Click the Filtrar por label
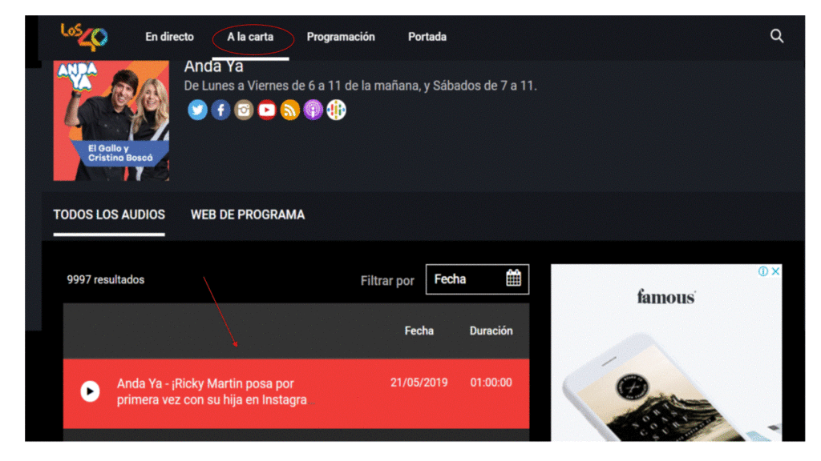The image size is (821, 461). point(387,281)
